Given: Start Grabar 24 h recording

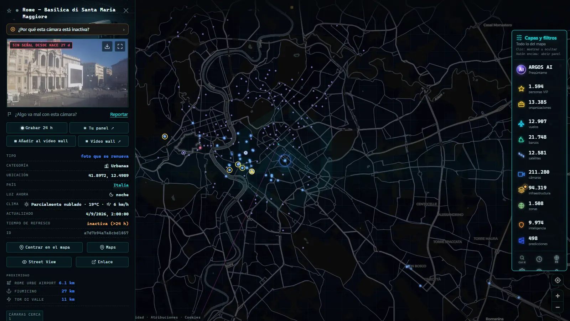Looking at the screenshot, I should click(x=37, y=128).
